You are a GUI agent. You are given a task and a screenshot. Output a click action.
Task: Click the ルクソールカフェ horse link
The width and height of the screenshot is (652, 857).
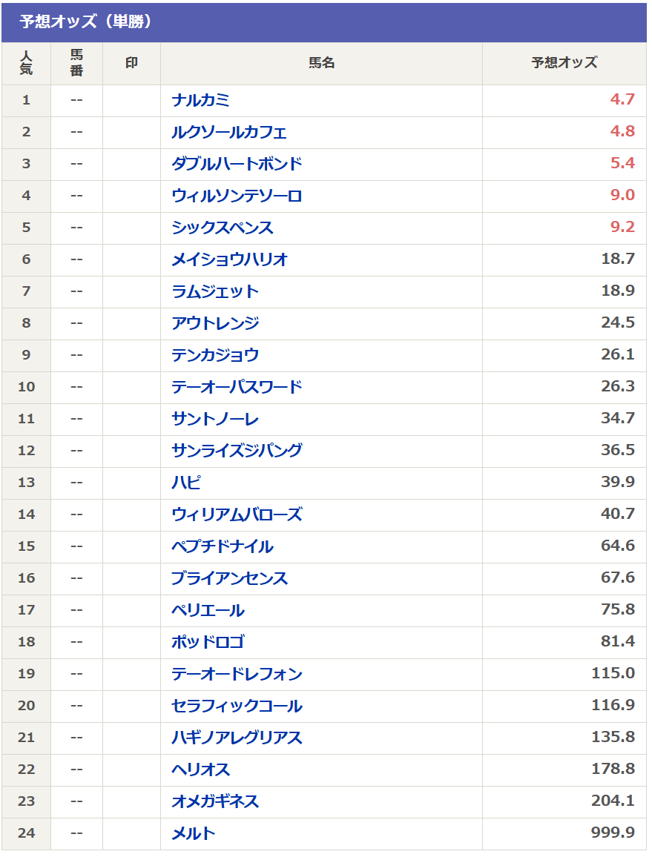tap(228, 132)
